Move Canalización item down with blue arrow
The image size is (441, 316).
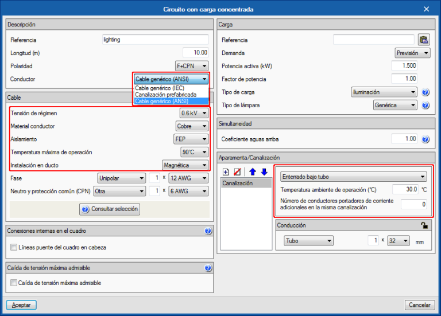tap(264, 172)
